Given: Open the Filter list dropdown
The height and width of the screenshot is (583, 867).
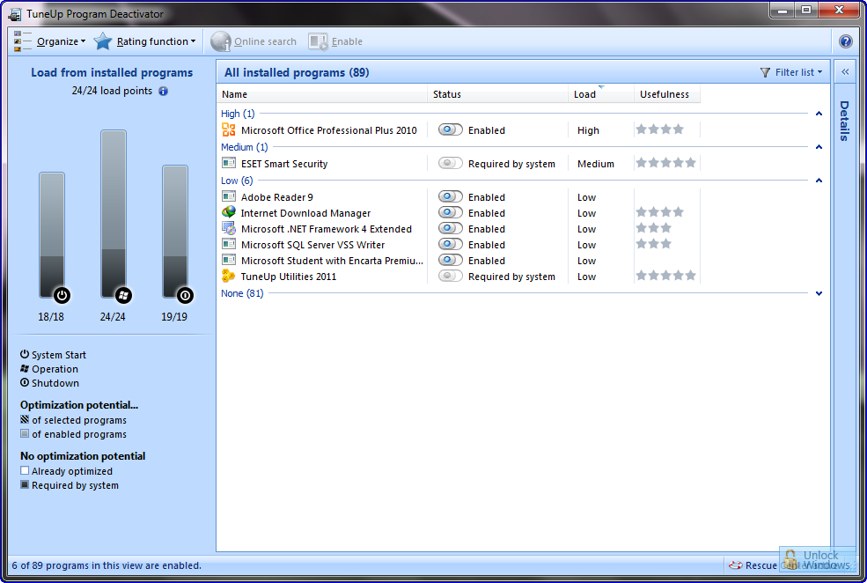Looking at the screenshot, I should (x=791, y=72).
